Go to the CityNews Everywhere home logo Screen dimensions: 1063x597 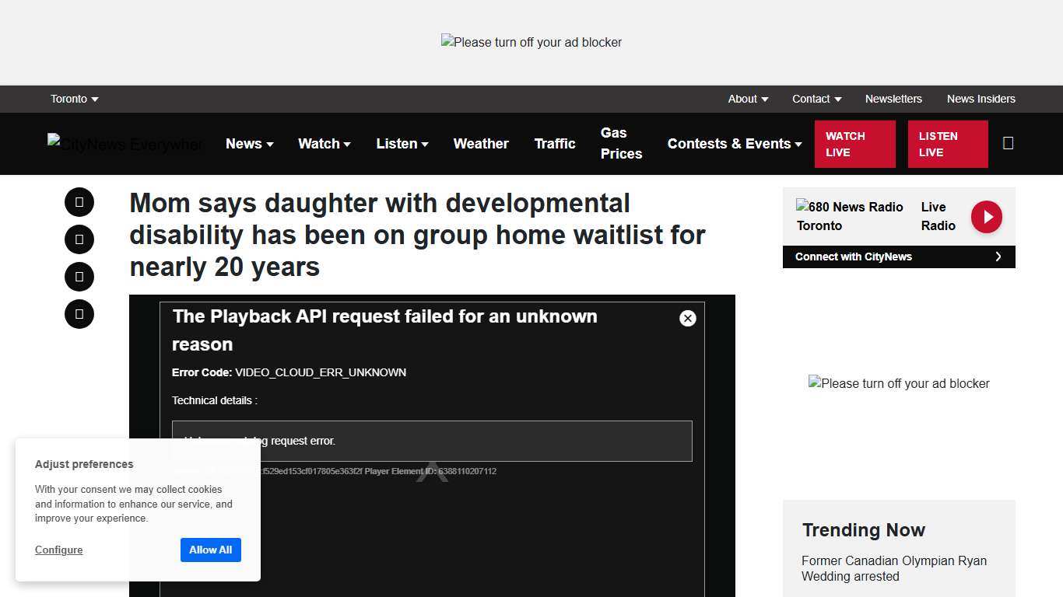tap(125, 144)
